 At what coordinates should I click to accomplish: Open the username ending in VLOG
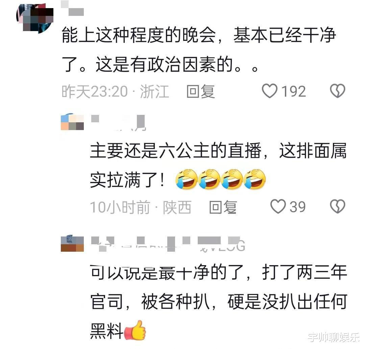[168, 244]
